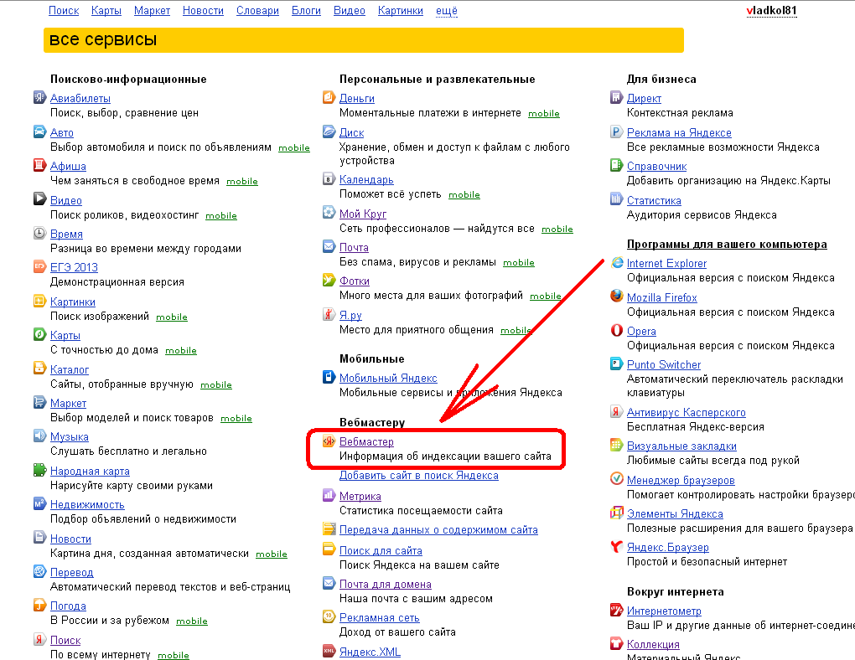
Task: Click the Метрика chart icon
Action: click(329, 495)
